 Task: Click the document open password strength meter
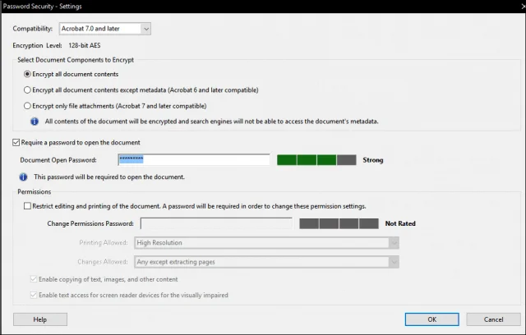[316, 160]
